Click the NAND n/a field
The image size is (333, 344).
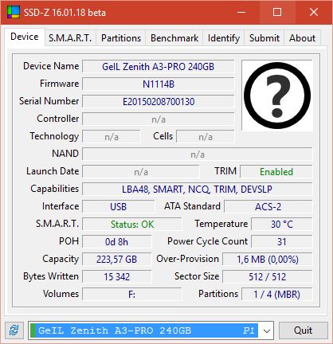coord(198,154)
